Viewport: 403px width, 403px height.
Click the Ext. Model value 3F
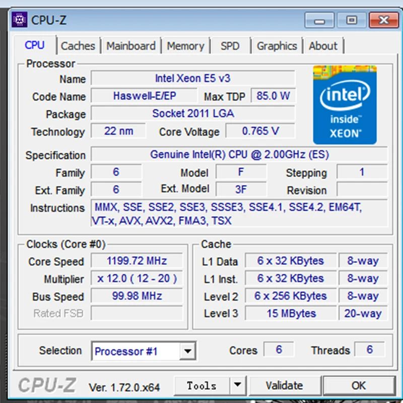[241, 189]
